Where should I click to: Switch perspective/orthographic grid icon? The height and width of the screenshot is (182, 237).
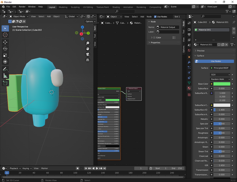[x=88, y=60]
